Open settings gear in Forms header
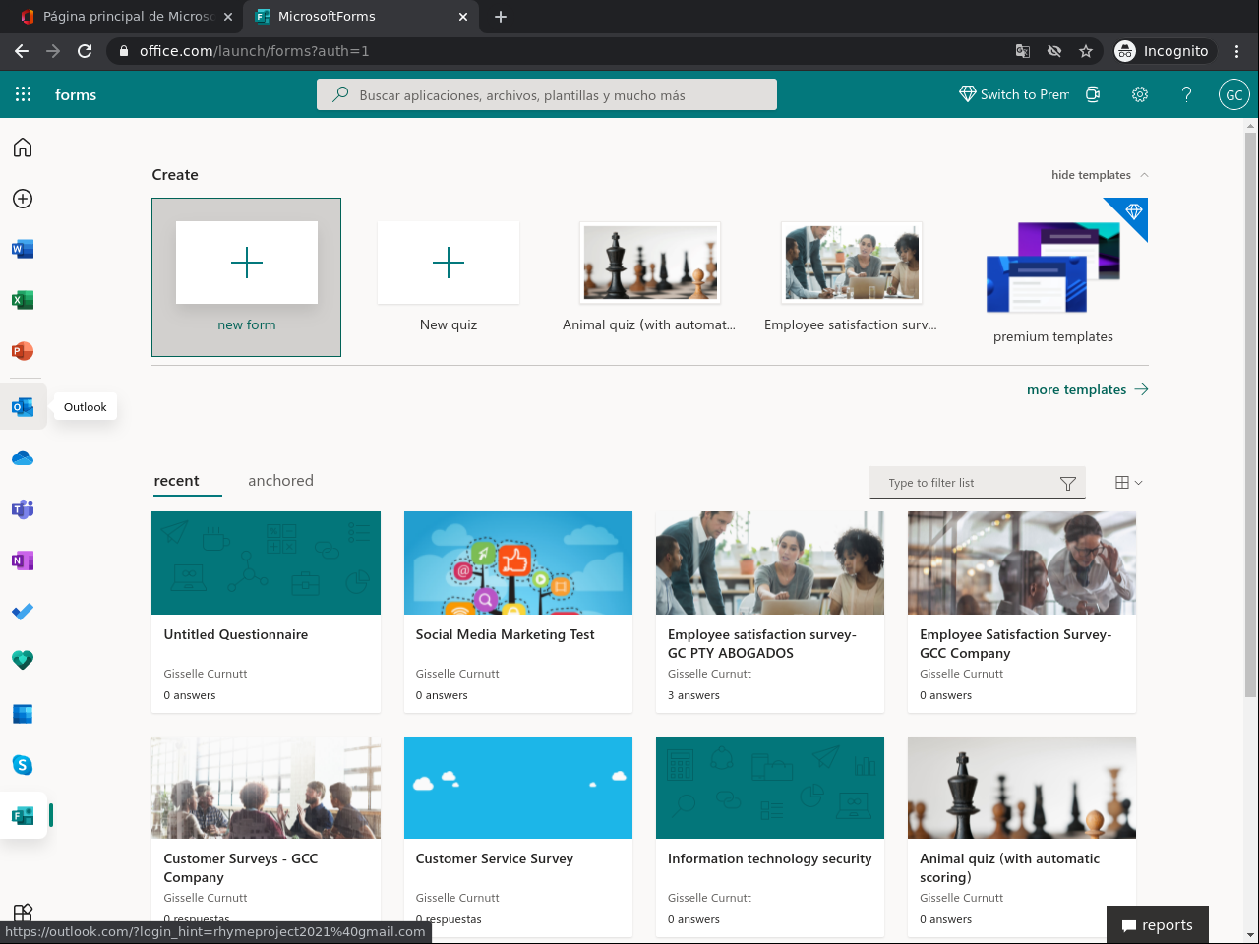The image size is (1259, 944). 1140,94
